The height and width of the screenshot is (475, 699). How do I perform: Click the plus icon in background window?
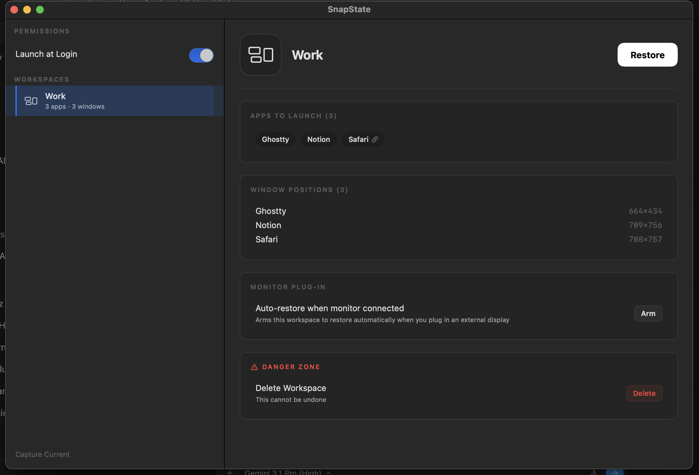pyautogui.click(x=230, y=472)
